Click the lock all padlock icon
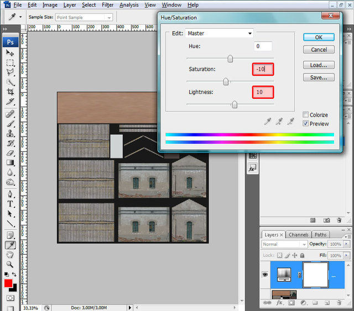The width and height of the screenshot is (354, 311). click(303, 255)
